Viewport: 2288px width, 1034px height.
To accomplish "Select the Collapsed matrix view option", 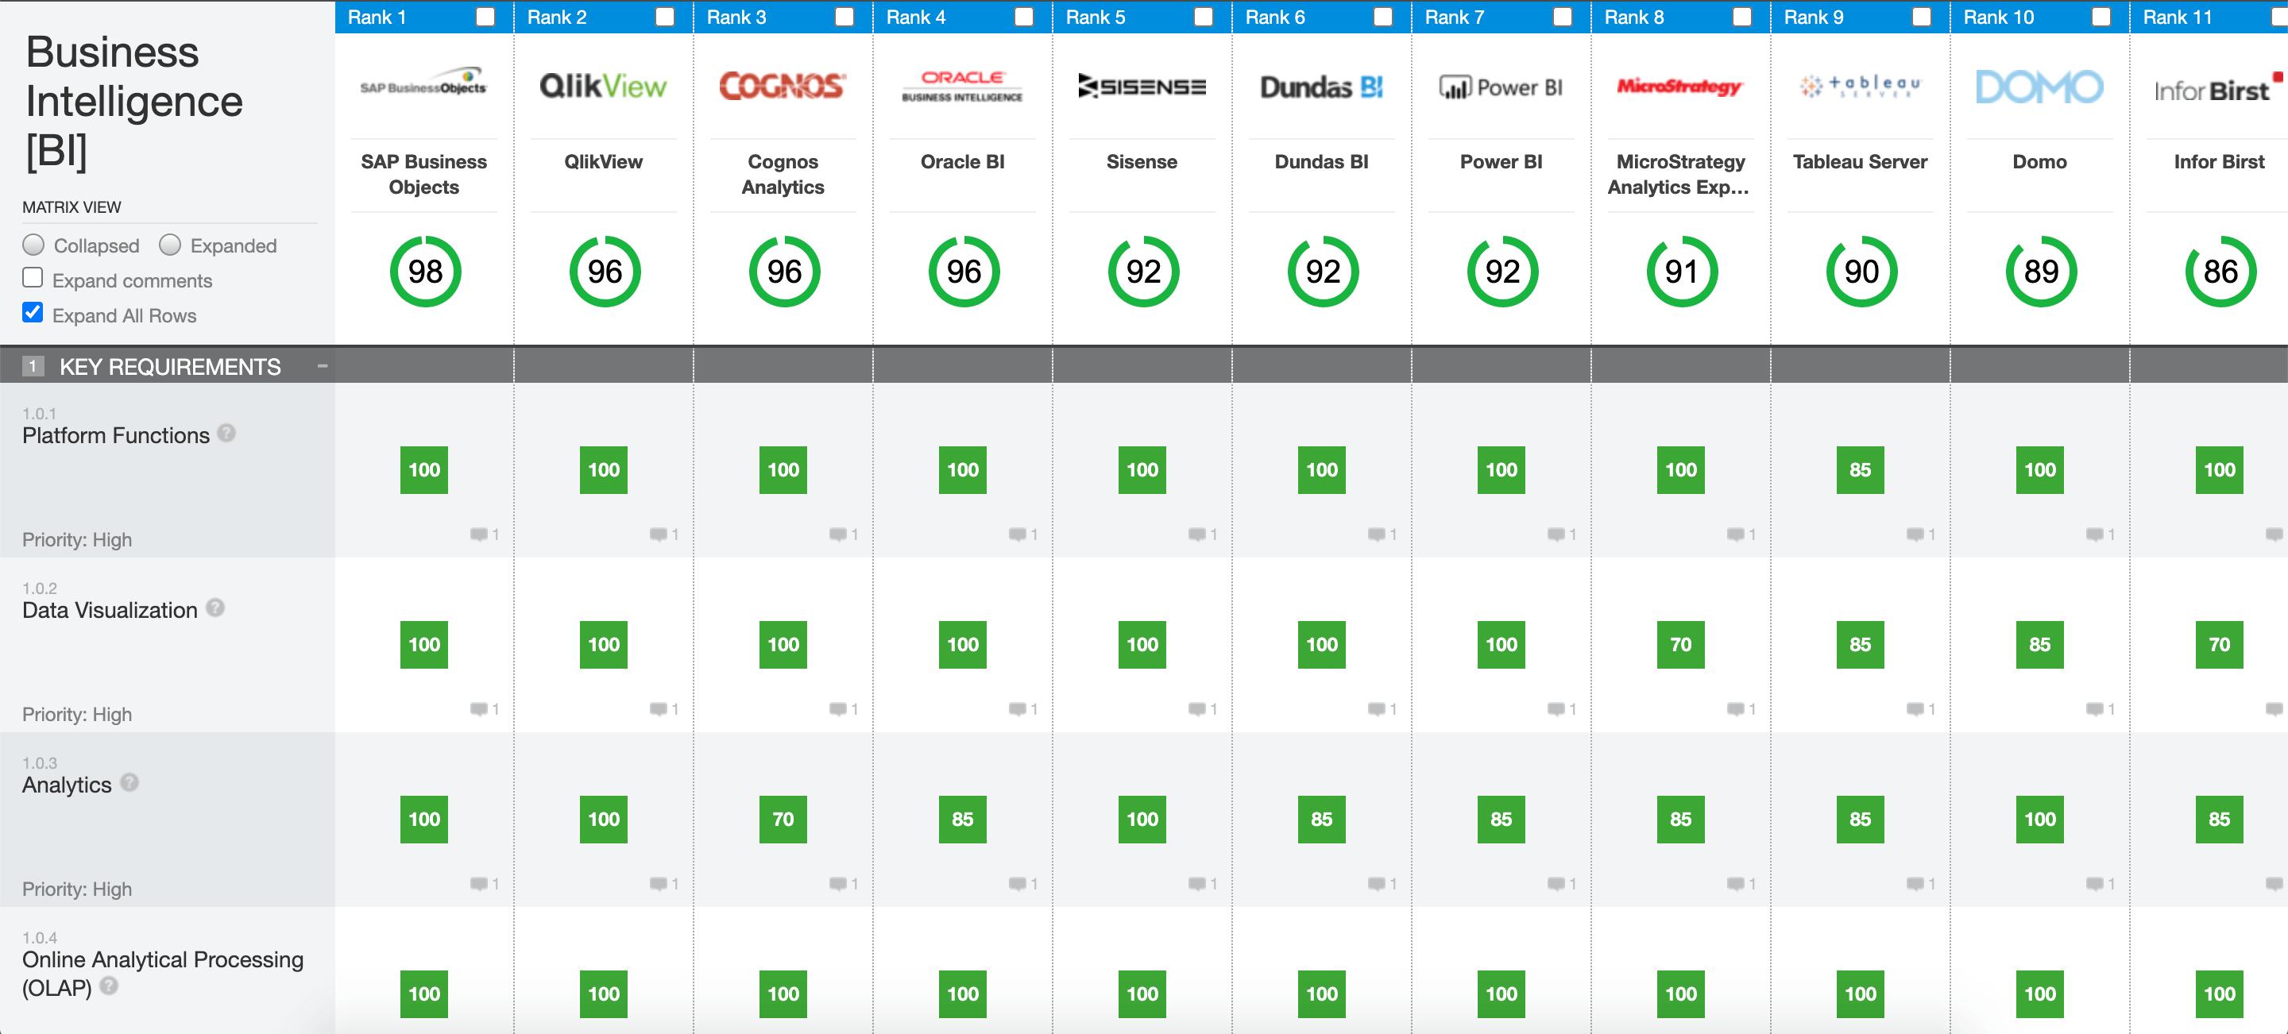I will (x=33, y=245).
